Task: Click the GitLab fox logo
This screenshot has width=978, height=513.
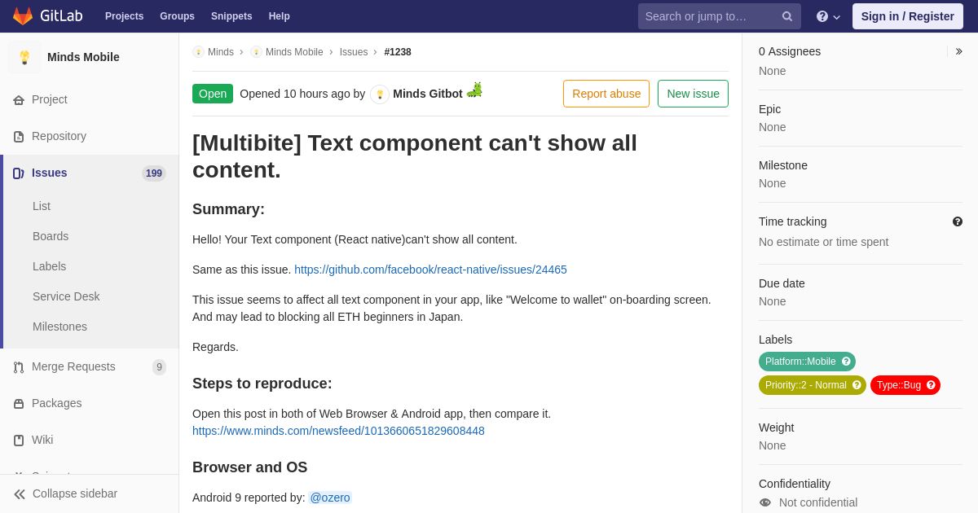Action: [x=23, y=16]
